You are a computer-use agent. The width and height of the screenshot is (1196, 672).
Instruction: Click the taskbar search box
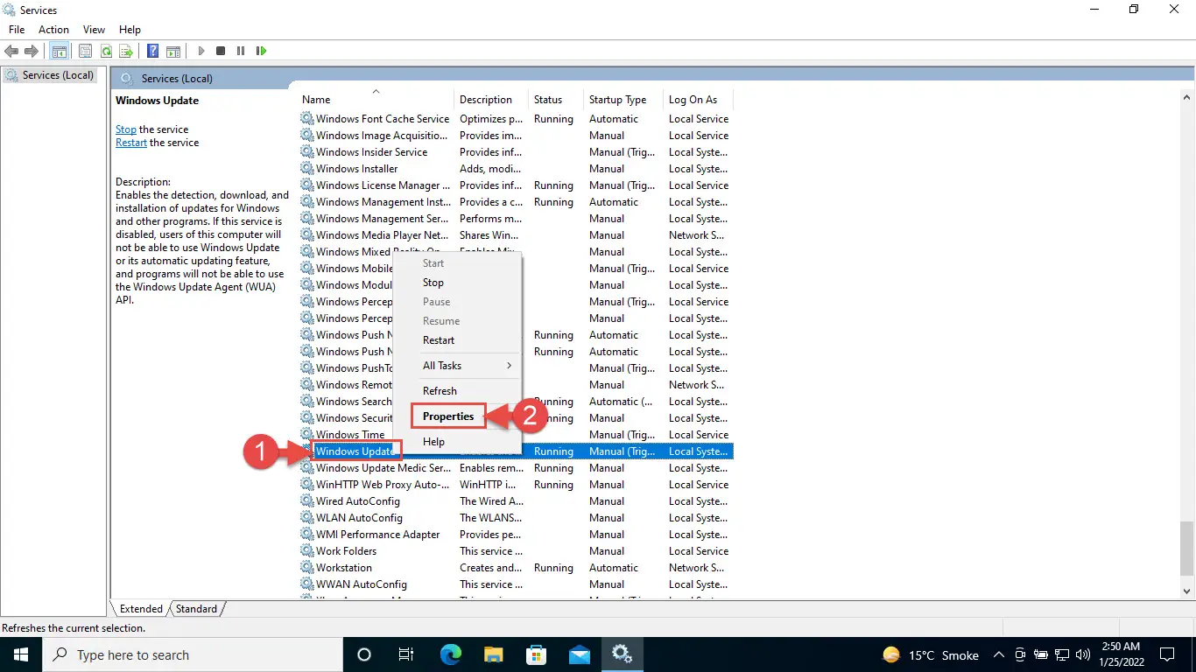[193, 654]
